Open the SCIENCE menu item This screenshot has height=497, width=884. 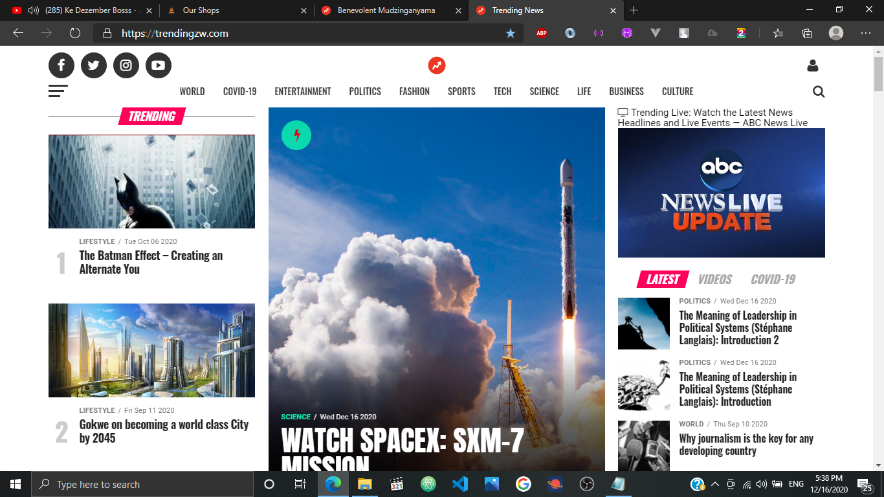544,91
